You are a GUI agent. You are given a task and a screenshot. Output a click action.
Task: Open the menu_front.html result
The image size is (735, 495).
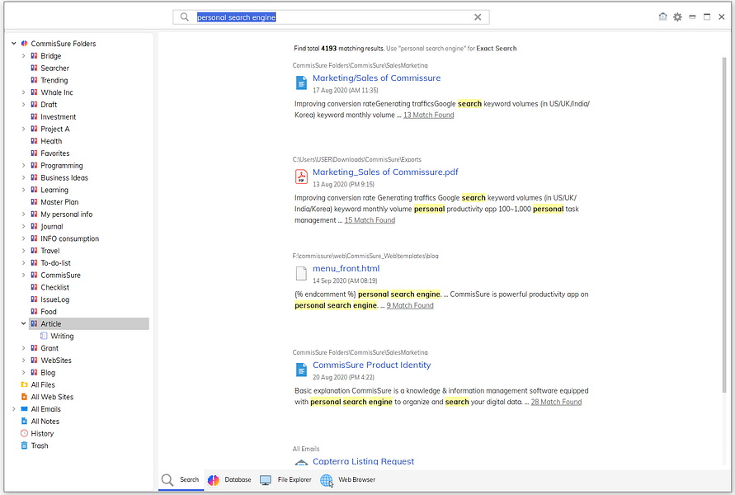[x=346, y=269]
